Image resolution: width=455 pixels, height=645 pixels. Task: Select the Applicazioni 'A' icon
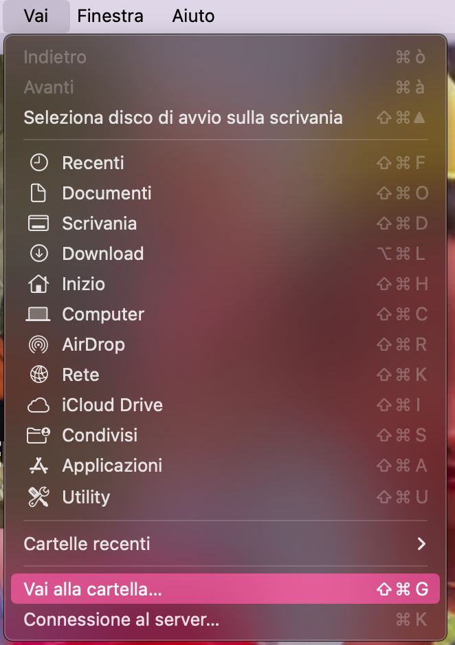tap(38, 466)
